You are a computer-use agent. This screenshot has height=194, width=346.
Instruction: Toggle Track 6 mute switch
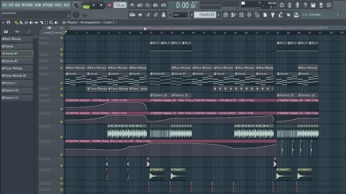coord(62,68)
